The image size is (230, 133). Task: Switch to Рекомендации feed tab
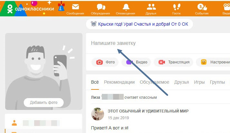coord(119,82)
